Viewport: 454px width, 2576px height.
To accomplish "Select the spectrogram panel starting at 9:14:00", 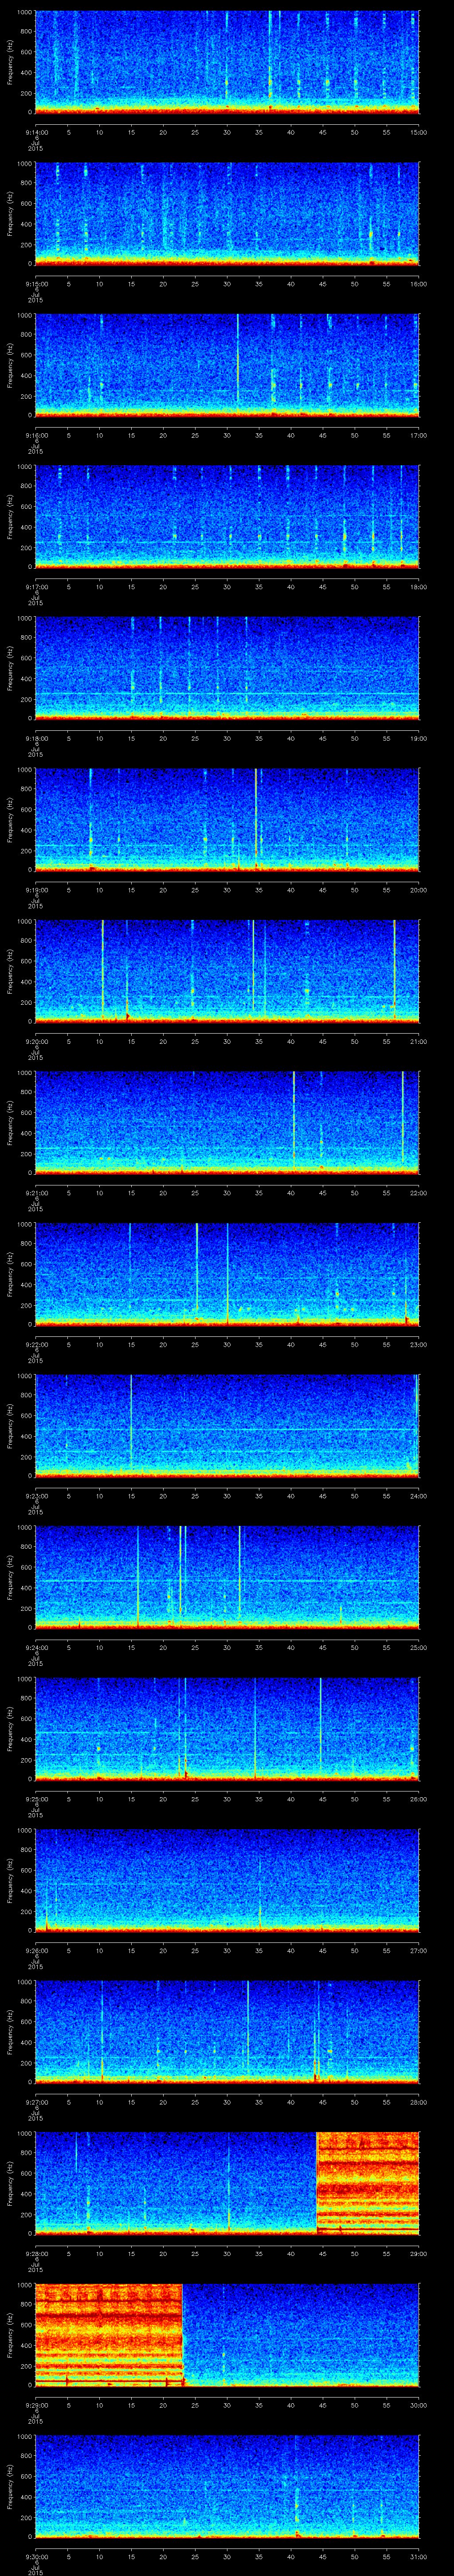I will tap(227, 62).
